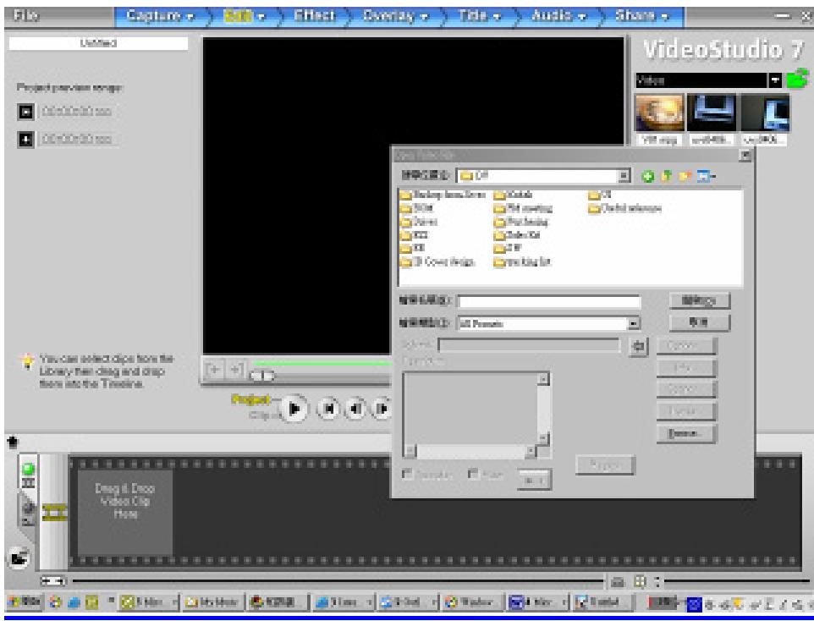Click the Untitled project name field
This screenshot has height=621, width=814.
[99, 43]
